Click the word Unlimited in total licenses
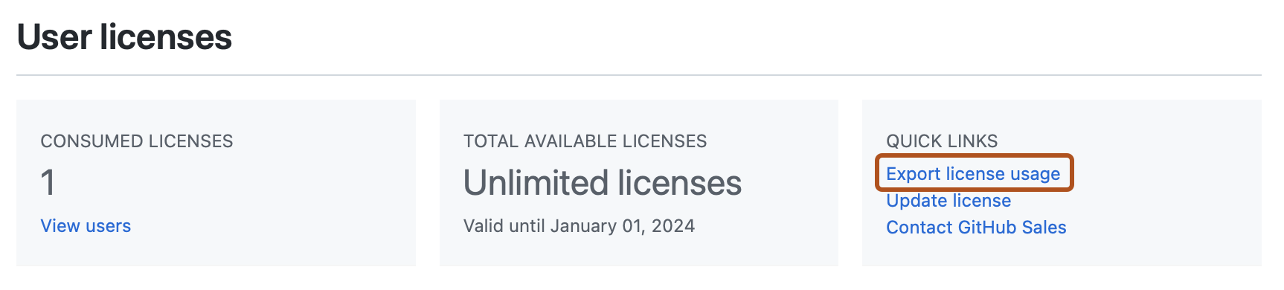The width and height of the screenshot is (1284, 290). point(536,183)
